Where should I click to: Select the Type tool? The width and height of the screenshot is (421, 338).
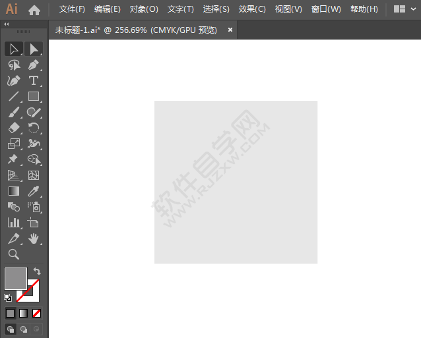tap(34, 80)
